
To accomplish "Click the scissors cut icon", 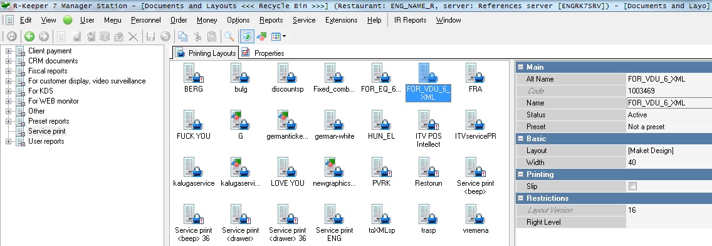I will (197, 36).
